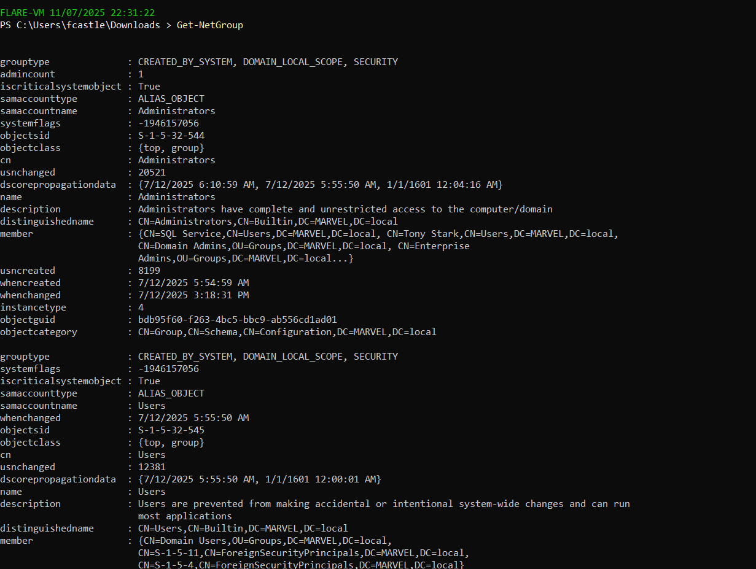Click the Get-NetGroup command text
This screenshot has width=756, height=569.
210,25
